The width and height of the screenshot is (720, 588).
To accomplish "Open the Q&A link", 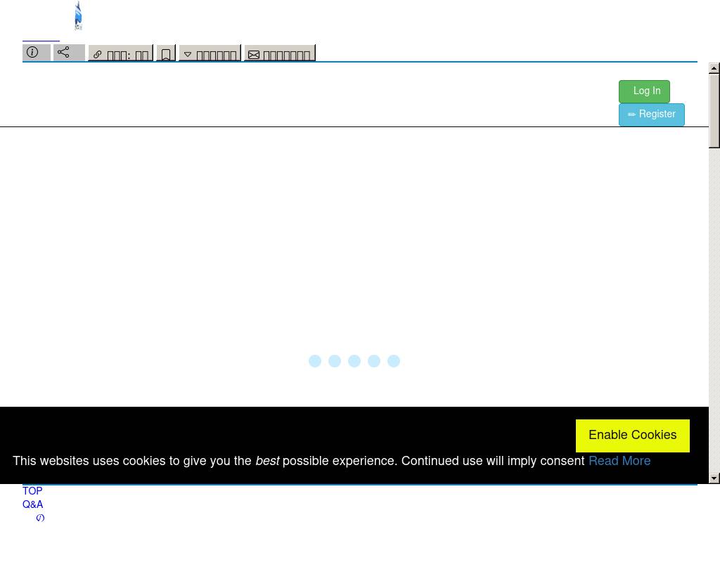I will click(32, 504).
